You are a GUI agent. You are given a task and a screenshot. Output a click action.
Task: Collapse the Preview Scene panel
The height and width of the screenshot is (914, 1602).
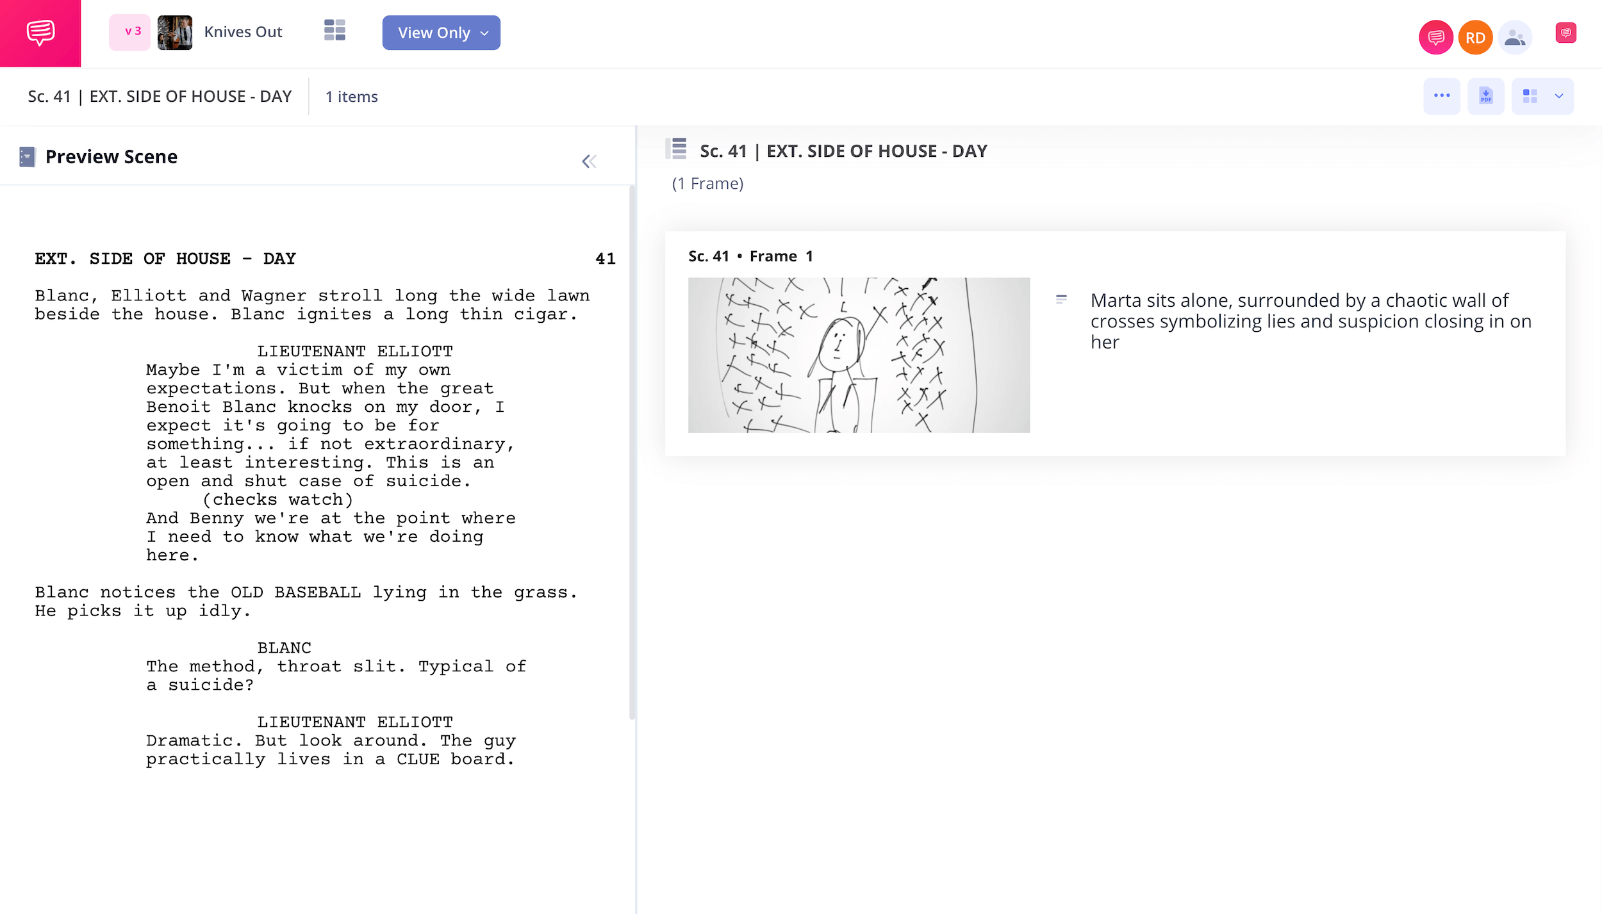[x=589, y=161]
